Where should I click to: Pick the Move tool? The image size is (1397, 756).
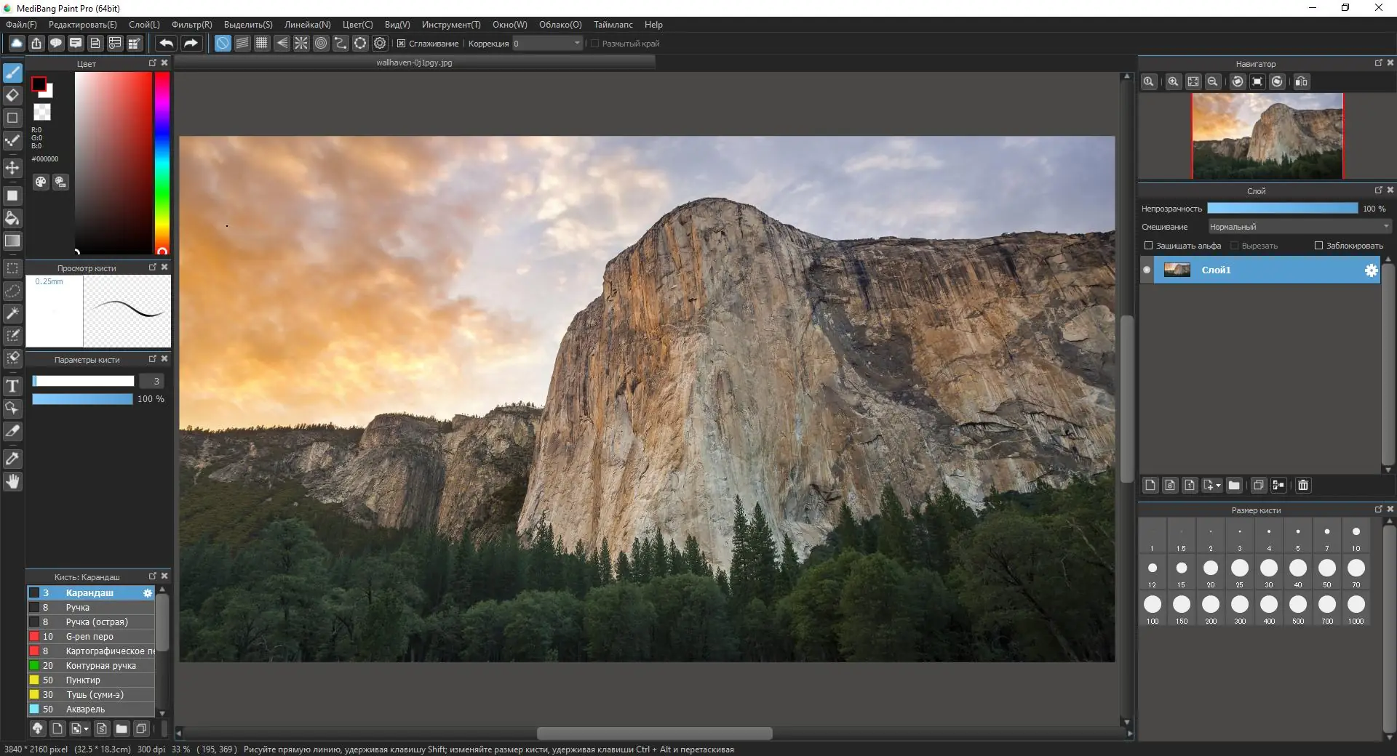12,168
